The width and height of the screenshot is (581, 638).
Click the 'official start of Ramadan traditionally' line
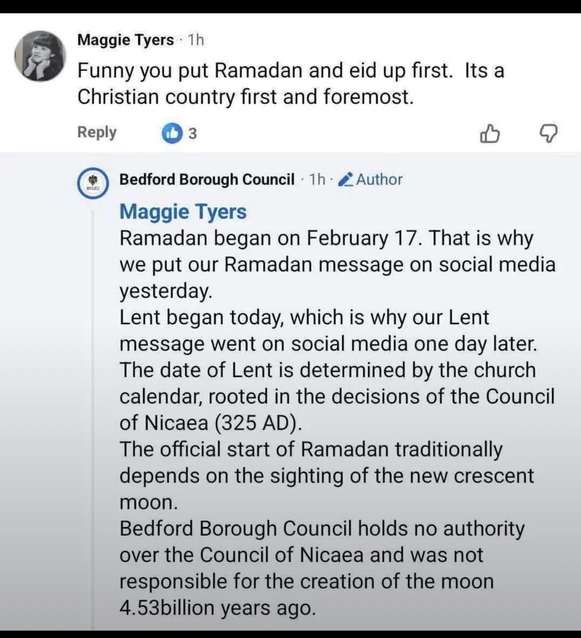310,449
